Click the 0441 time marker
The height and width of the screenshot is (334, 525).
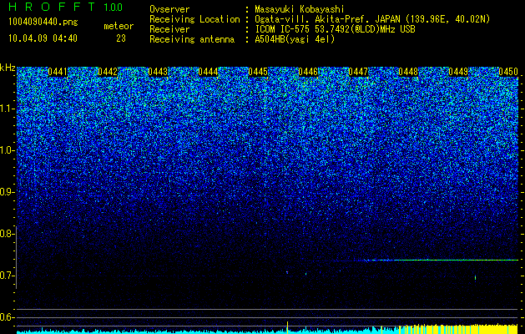(x=58, y=72)
